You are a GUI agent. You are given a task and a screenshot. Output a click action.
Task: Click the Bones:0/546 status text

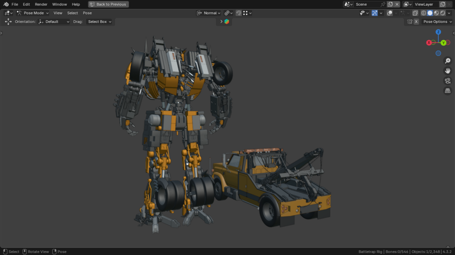[x=397, y=252]
